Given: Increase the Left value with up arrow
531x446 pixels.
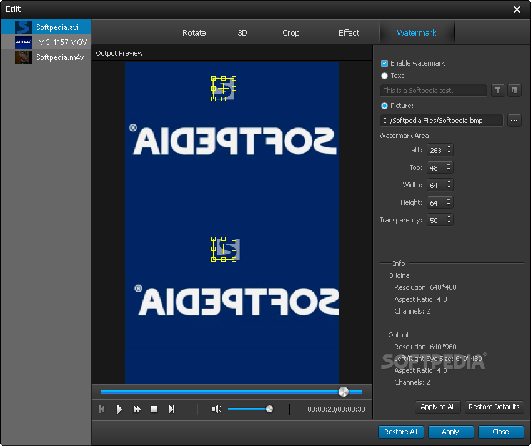Looking at the screenshot, I should click(x=449, y=147).
